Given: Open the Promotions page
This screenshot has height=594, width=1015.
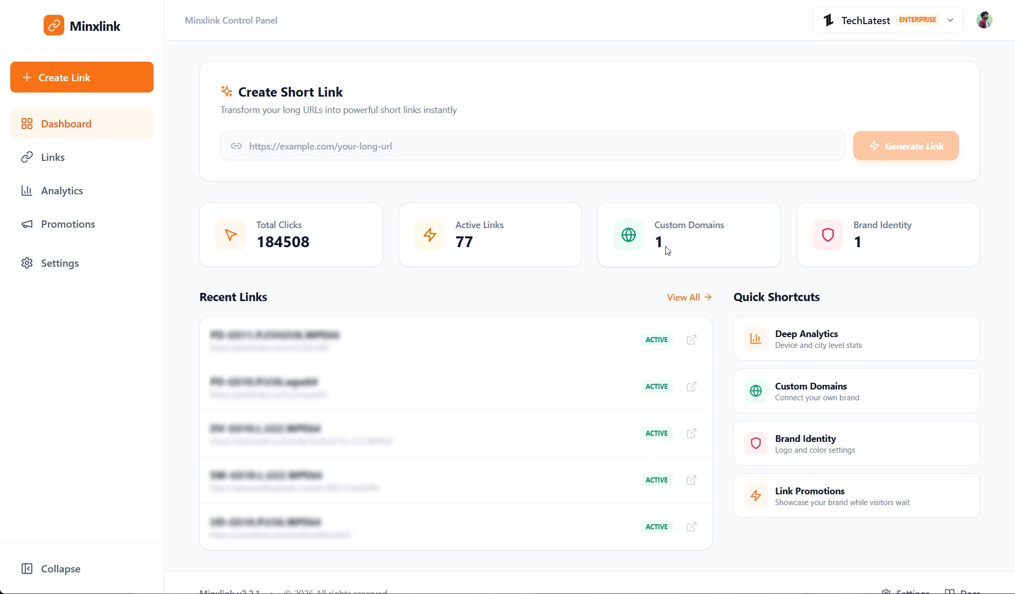Looking at the screenshot, I should point(82,224).
